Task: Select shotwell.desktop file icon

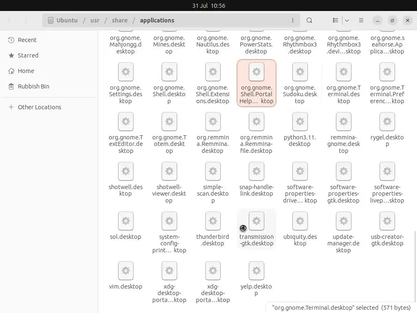Action: (x=126, y=172)
